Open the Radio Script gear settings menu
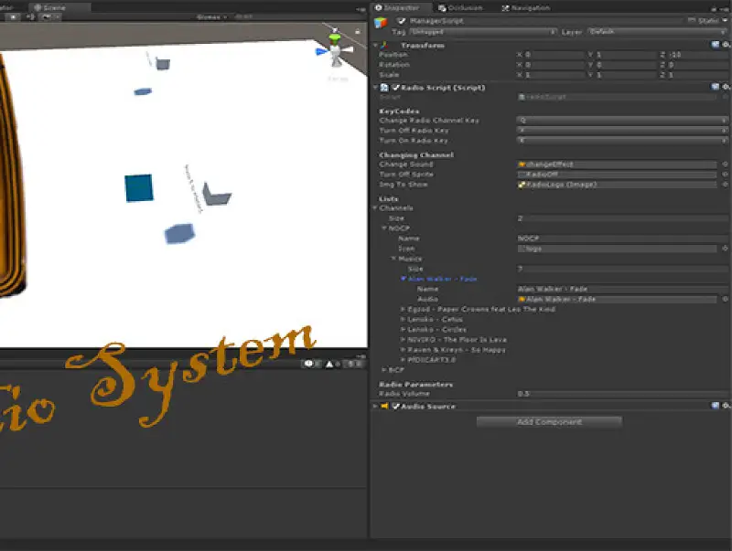Image resolution: width=732 pixels, height=551 pixels. (x=726, y=87)
